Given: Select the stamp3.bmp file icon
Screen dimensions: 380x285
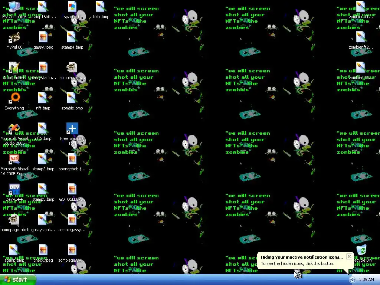Looking at the screenshot, I should (x=43, y=189).
